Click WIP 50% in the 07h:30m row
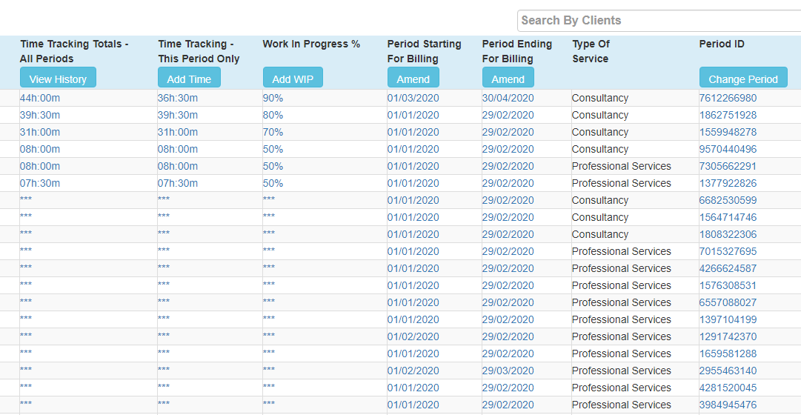801x415 pixels. tap(273, 183)
